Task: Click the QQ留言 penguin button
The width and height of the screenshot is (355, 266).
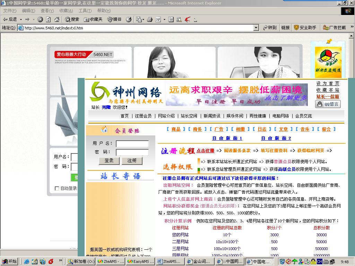Action: (328, 104)
